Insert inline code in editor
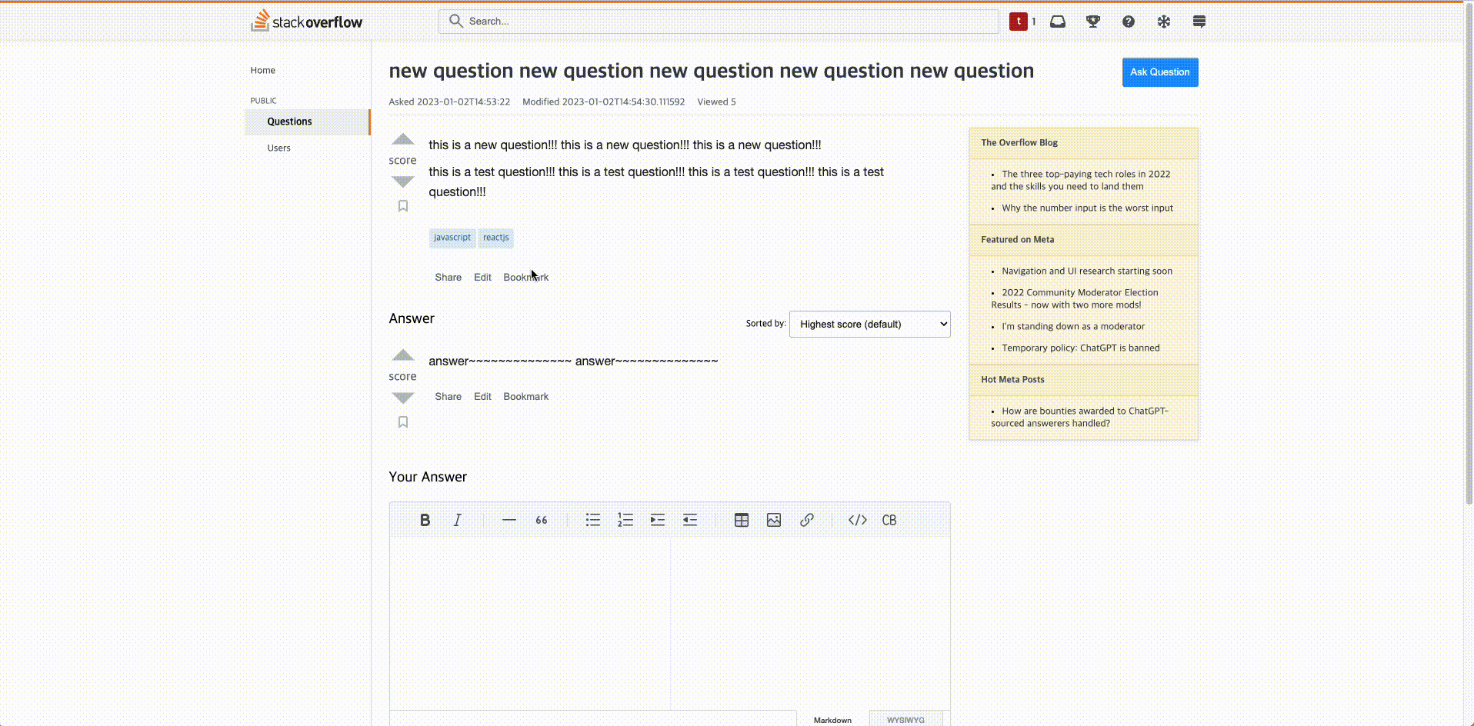Image resolution: width=1474 pixels, height=726 pixels. click(x=857, y=520)
